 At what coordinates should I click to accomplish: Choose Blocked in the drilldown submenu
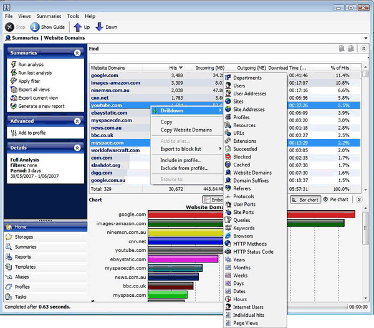[x=255, y=157]
